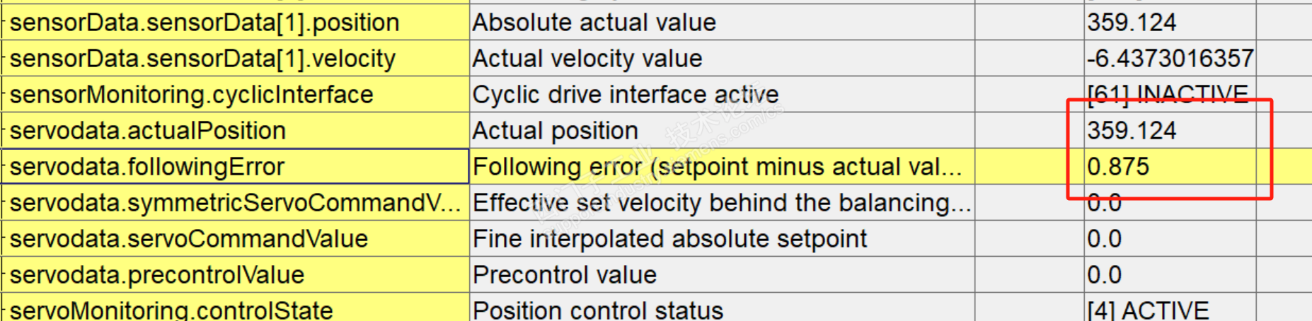Image resolution: width=1312 pixels, height=321 pixels.
Task: Select sensorMonitoring.cyclicInterface variable row
Action: point(192,95)
